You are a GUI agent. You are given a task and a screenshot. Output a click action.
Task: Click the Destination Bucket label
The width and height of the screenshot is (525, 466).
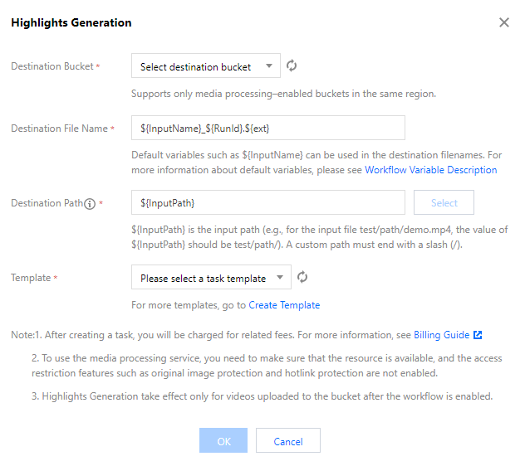[x=52, y=66]
